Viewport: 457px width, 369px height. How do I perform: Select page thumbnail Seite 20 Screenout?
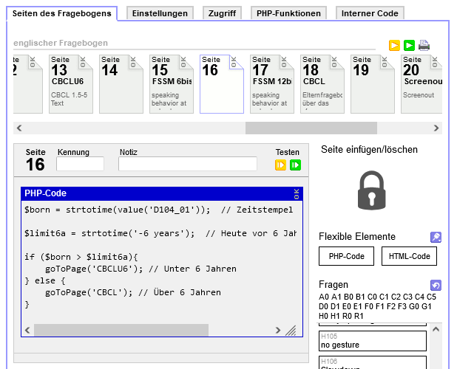tap(422, 84)
